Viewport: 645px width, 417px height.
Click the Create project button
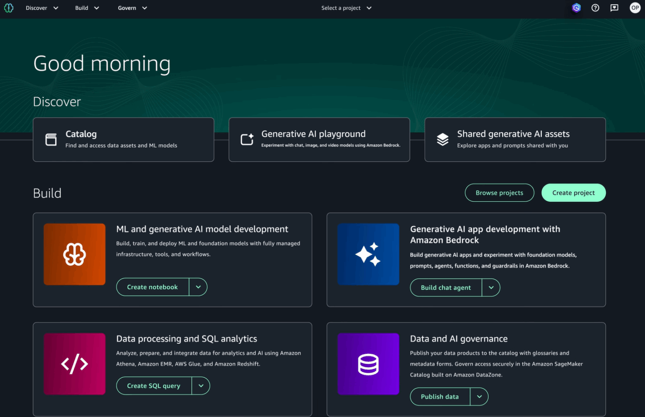point(574,193)
